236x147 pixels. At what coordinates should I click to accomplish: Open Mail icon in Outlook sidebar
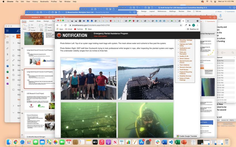[x=7, y=37]
